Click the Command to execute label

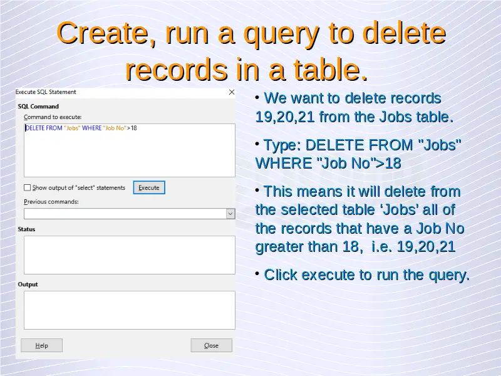tap(53, 117)
